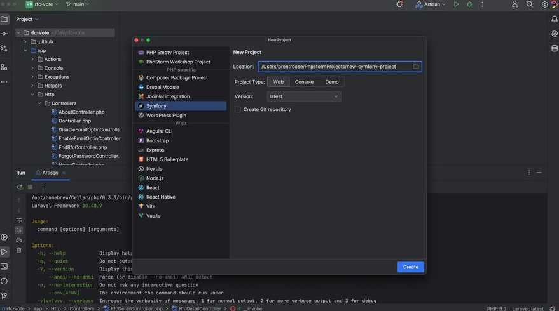Choose Angular CLI generator
The width and height of the screenshot is (559, 311).
(181, 131)
